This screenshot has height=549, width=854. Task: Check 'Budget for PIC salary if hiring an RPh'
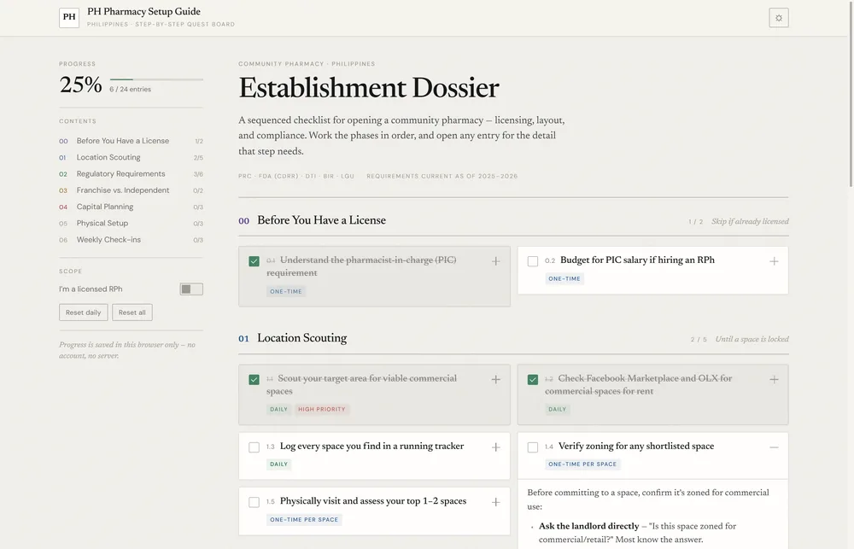[x=533, y=261]
